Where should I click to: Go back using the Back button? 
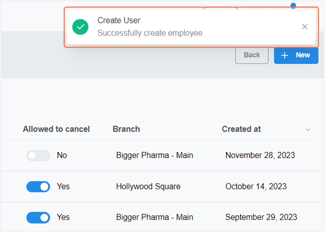click(252, 55)
